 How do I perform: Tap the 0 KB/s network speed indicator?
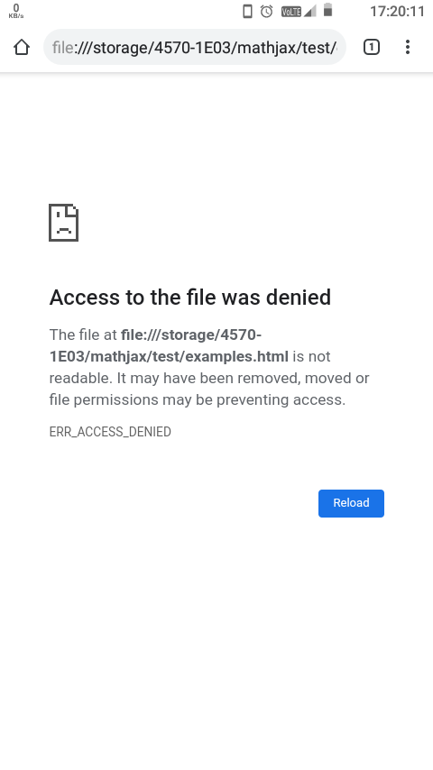15,12
